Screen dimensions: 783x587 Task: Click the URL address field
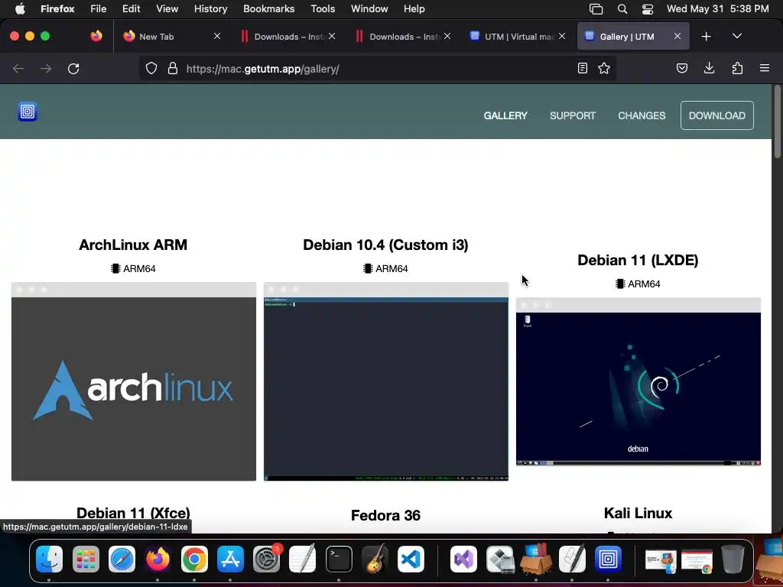[x=377, y=69]
